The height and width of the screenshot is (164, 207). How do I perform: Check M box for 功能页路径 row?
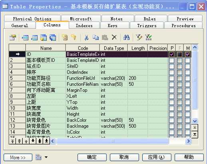(188, 78)
